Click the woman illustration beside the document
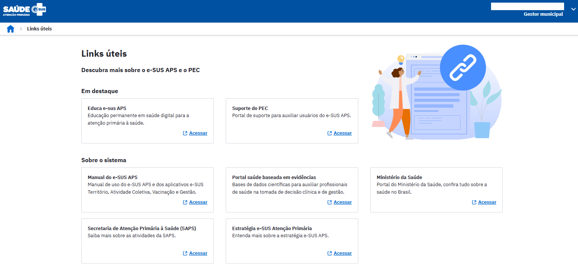Image resolution: width=578 pixels, height=268 pixels. [x=399, y=101]
